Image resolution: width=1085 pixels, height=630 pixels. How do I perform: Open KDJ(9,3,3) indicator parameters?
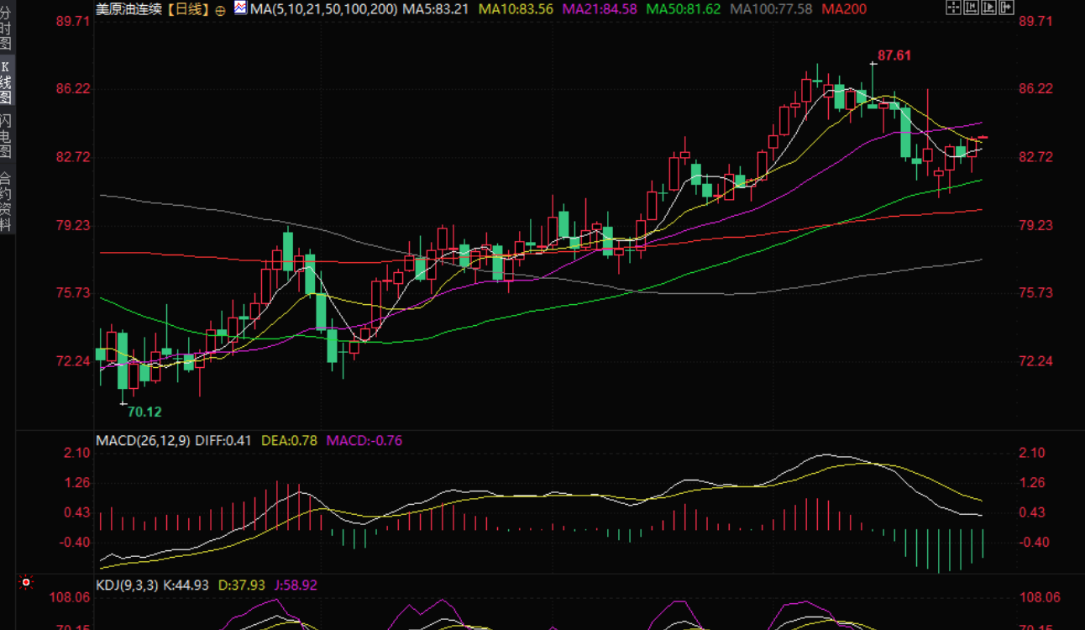[128, 585]
